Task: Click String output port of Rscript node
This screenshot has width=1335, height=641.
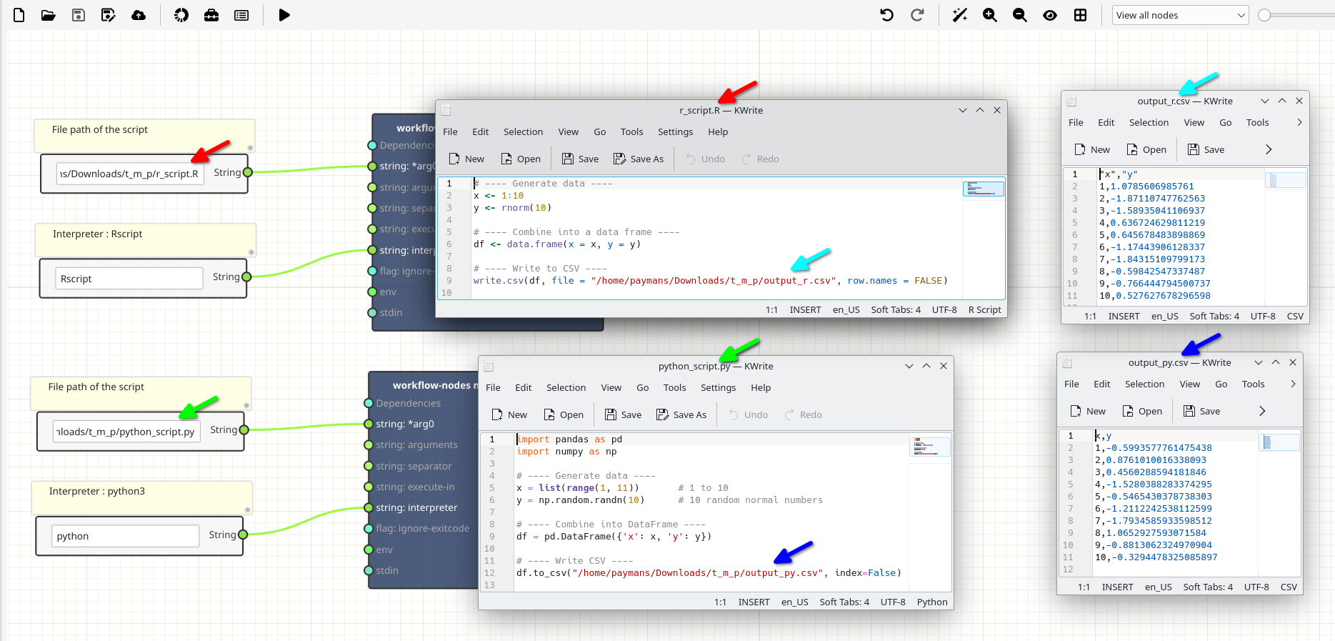Action: coord(246,277)
